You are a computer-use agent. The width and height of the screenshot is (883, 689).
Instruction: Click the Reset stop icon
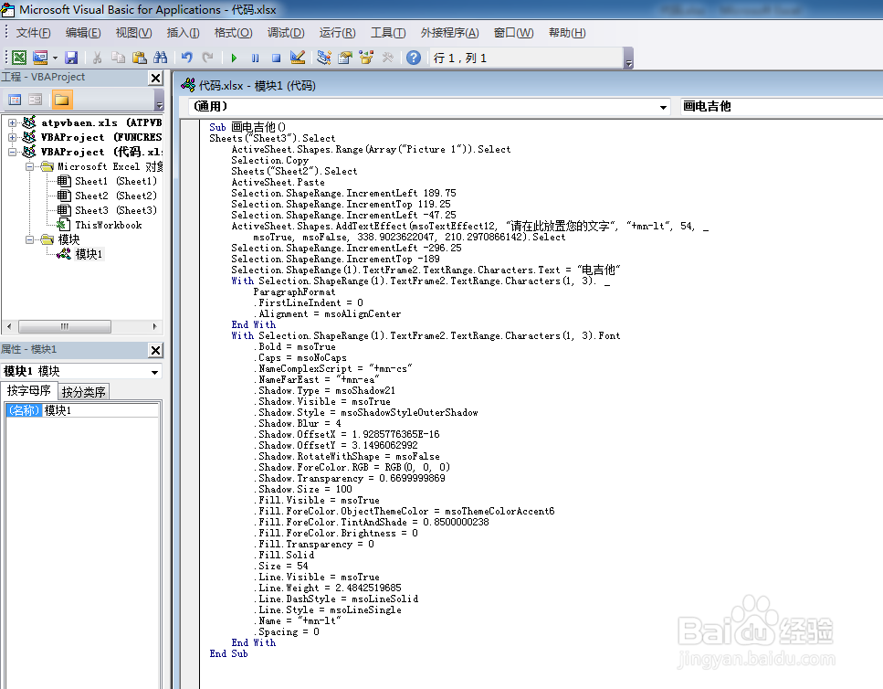(276, 58)
